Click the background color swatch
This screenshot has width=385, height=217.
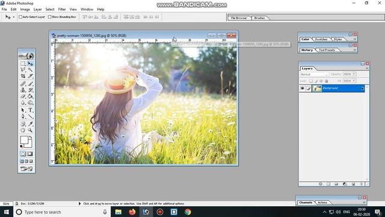[x=29, y=145]
